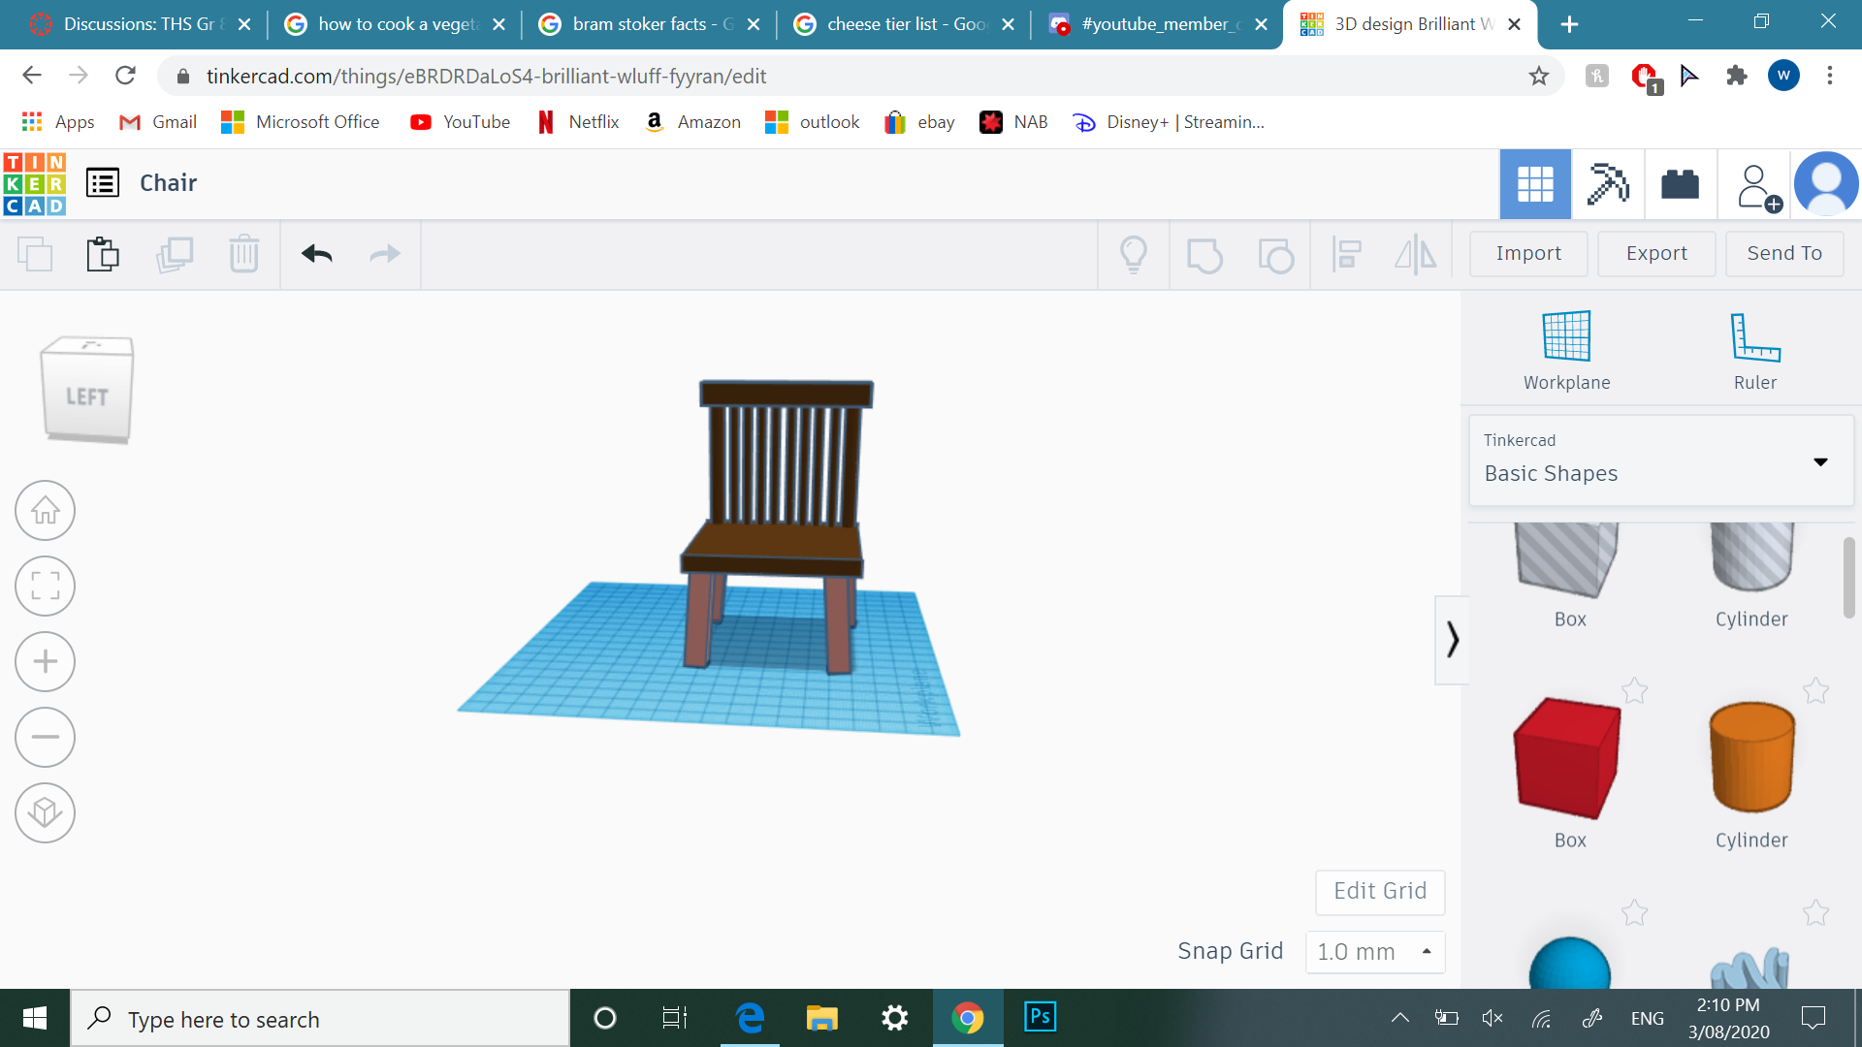Click the Ungroup icon
This screenshot has width=1862, height=1047.
(x=1277, y=254)
